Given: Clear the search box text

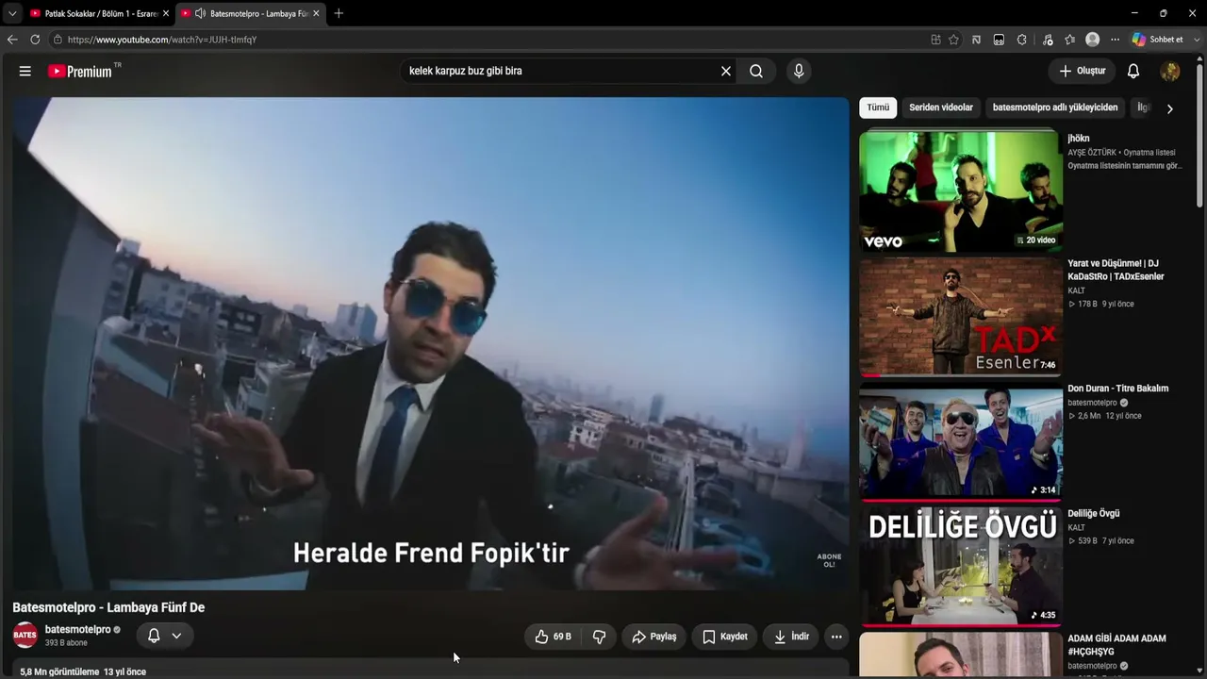Looking at the screenshot, I should tap(726, 71).
